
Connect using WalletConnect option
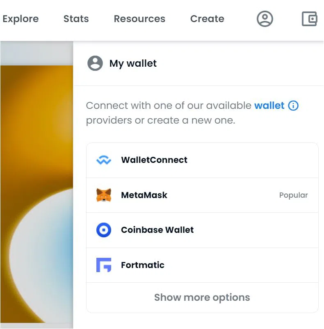202,160
